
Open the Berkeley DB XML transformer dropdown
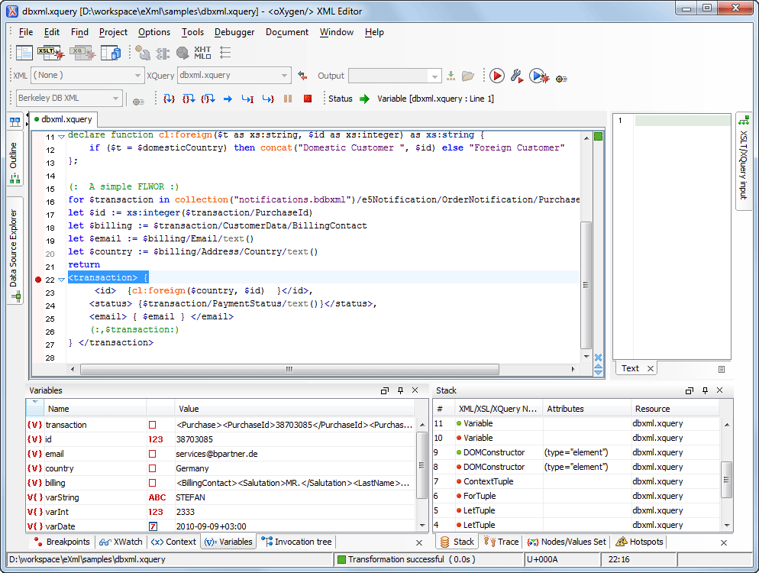pyautogui.click(x=116, y=99)
